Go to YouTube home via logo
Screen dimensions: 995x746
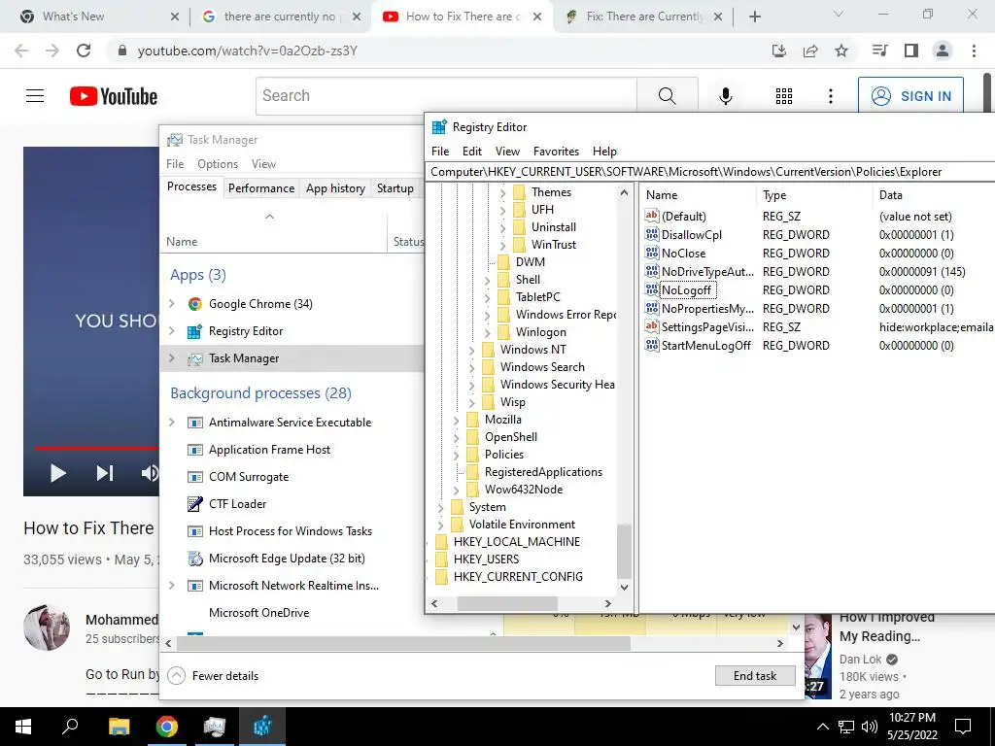click(114, 96)
